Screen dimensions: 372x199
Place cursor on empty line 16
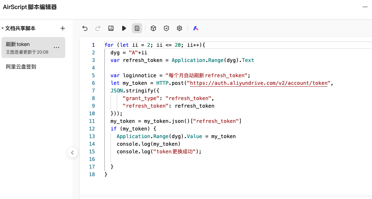point(163,159)
